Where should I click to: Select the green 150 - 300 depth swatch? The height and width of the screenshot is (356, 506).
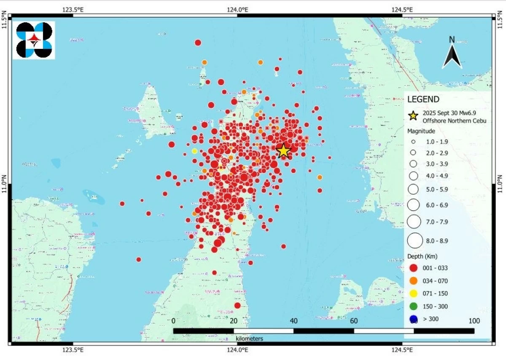coord(414,306)
